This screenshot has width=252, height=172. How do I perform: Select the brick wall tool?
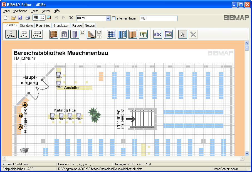54,34
